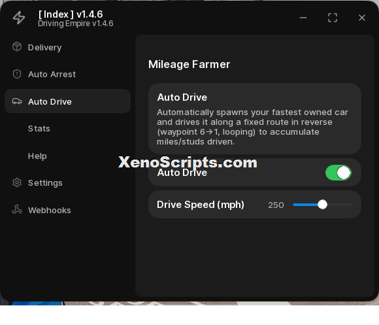
Task: Click the Delivery box icon
Action: tap(17, 46)
